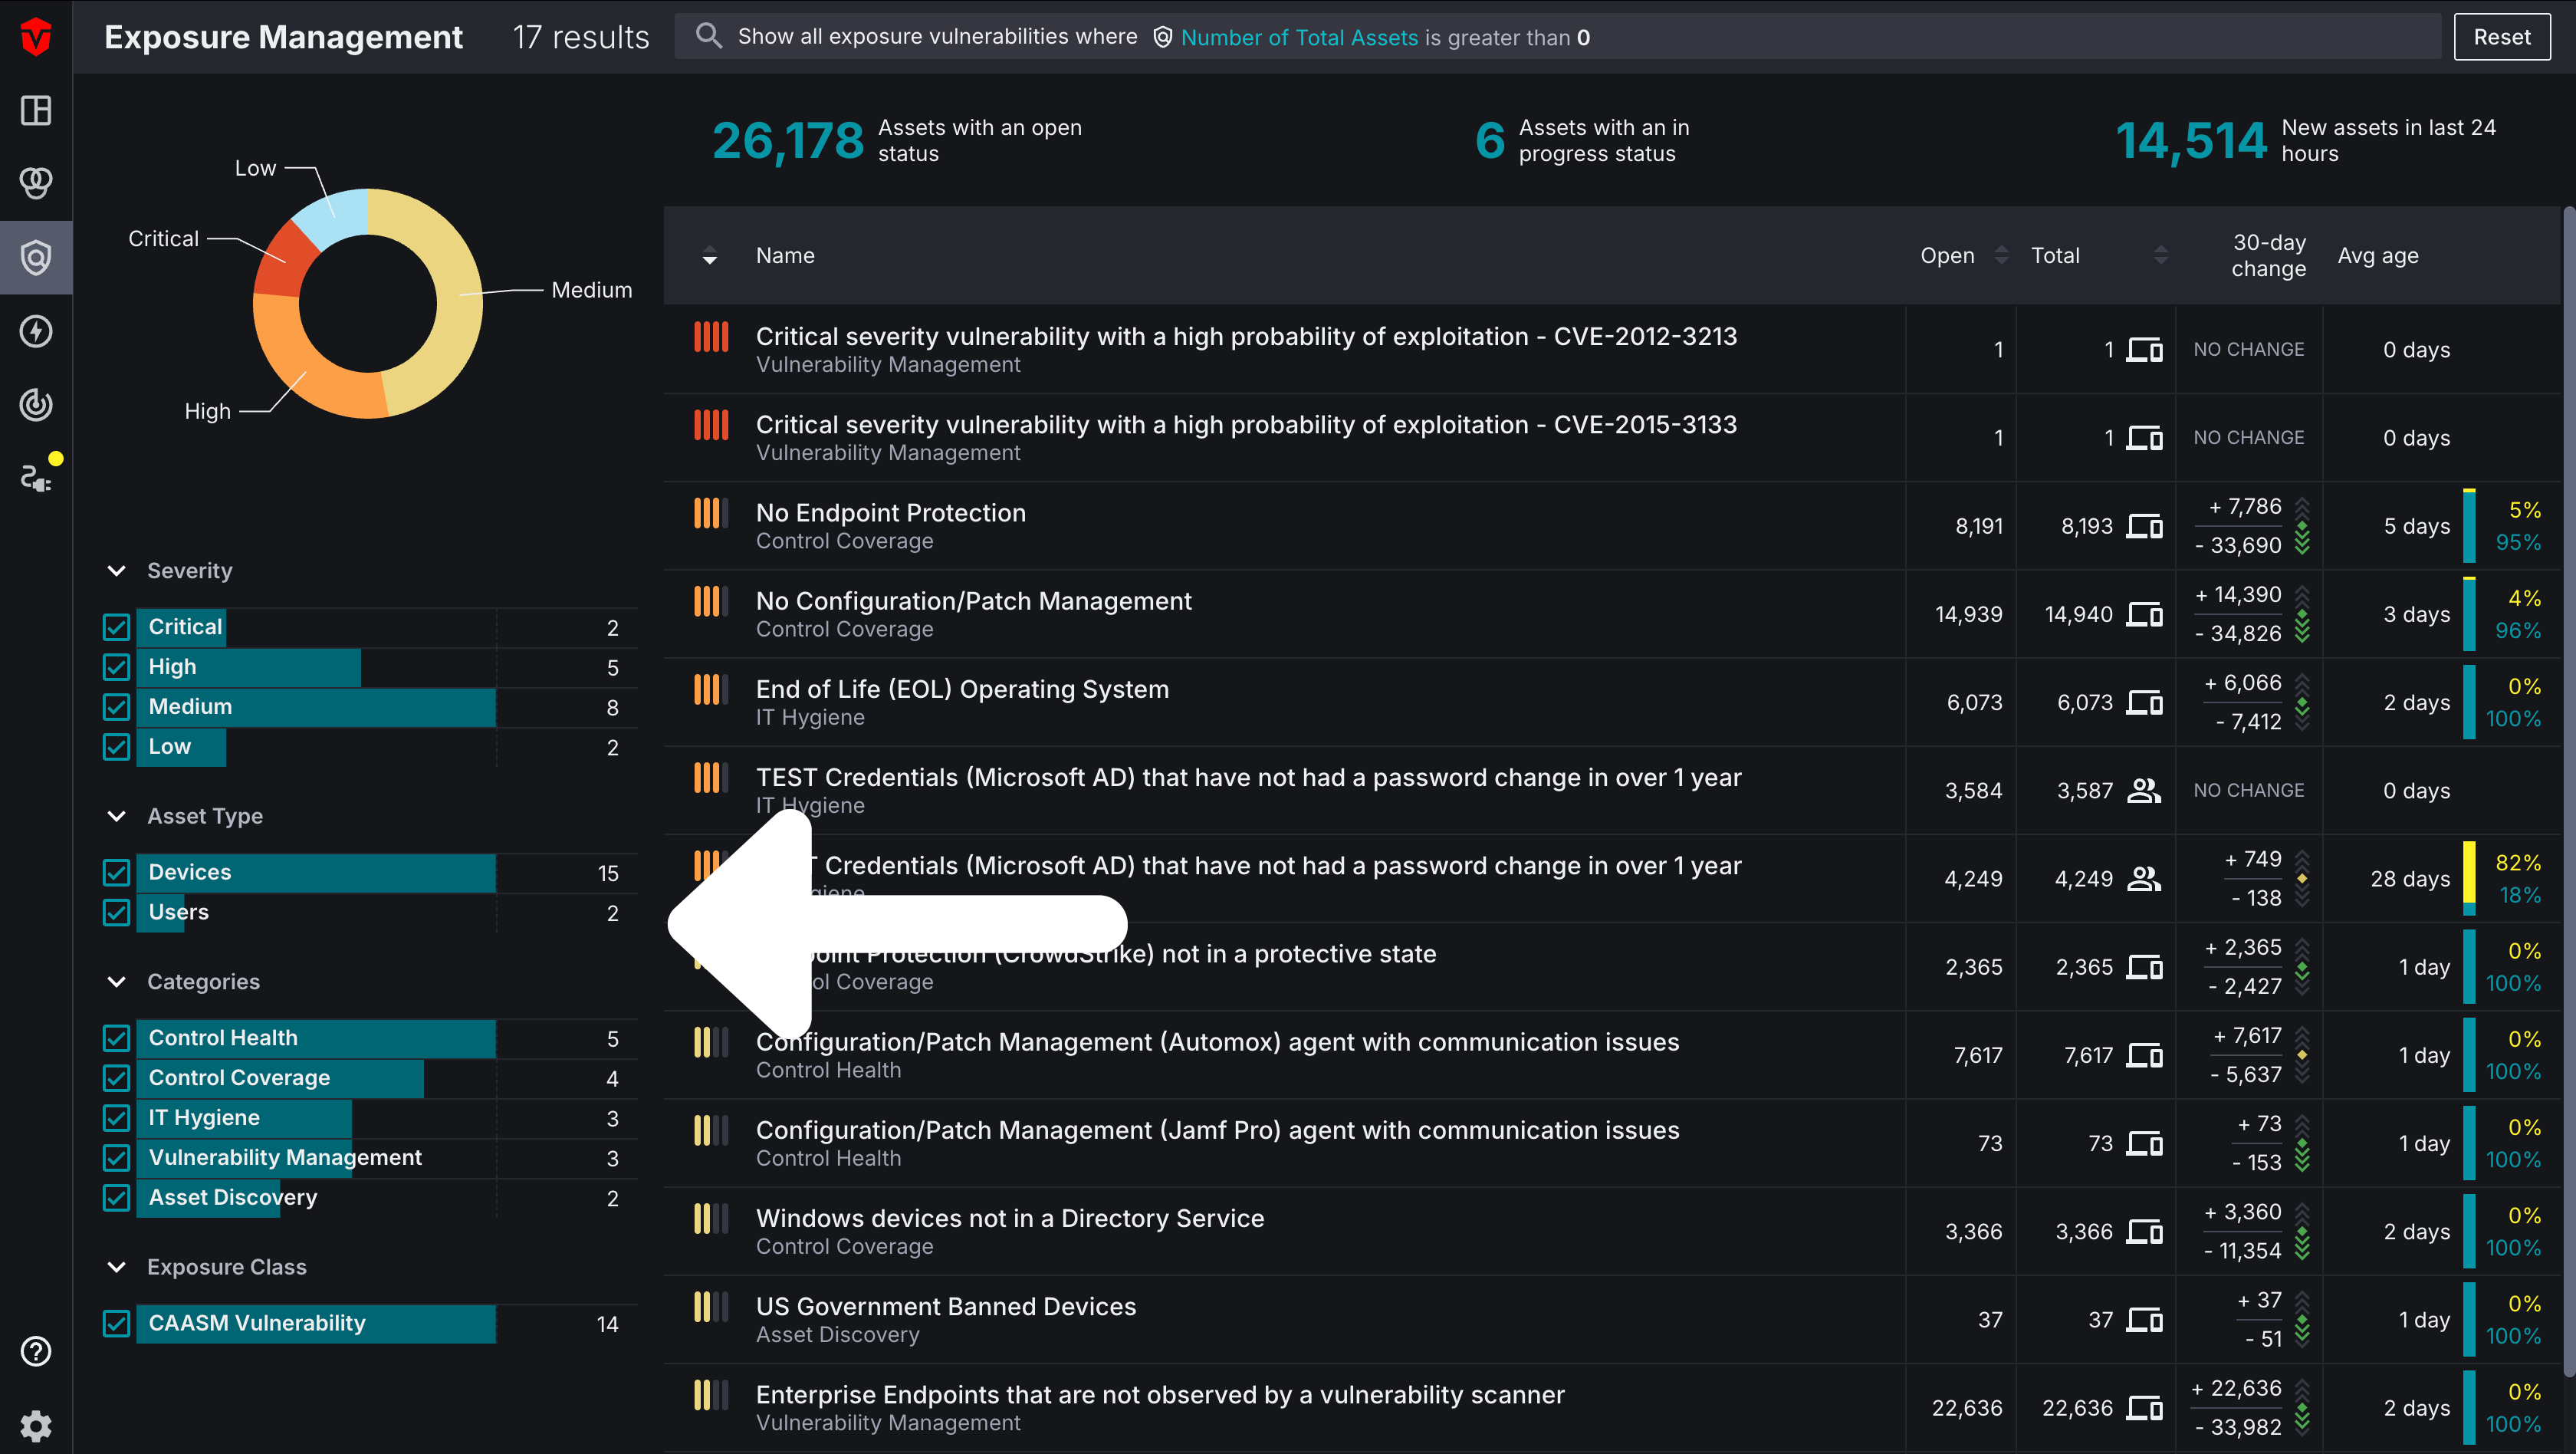Click the devices icon beside No Endpoint Protection total
The image size is (2576, 1454).
pos(2145,525)
